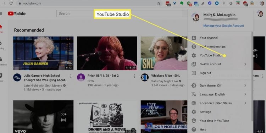This screenshot has width=266, height=133.
Task: Click the Your data in YouTube shield icon
Action: click(194, 121)
